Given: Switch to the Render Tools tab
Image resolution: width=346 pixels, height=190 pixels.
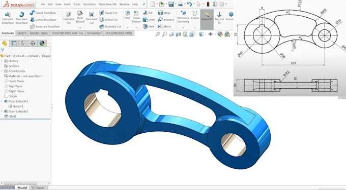Looking at the screenshot, I should [x=39, y=33].
